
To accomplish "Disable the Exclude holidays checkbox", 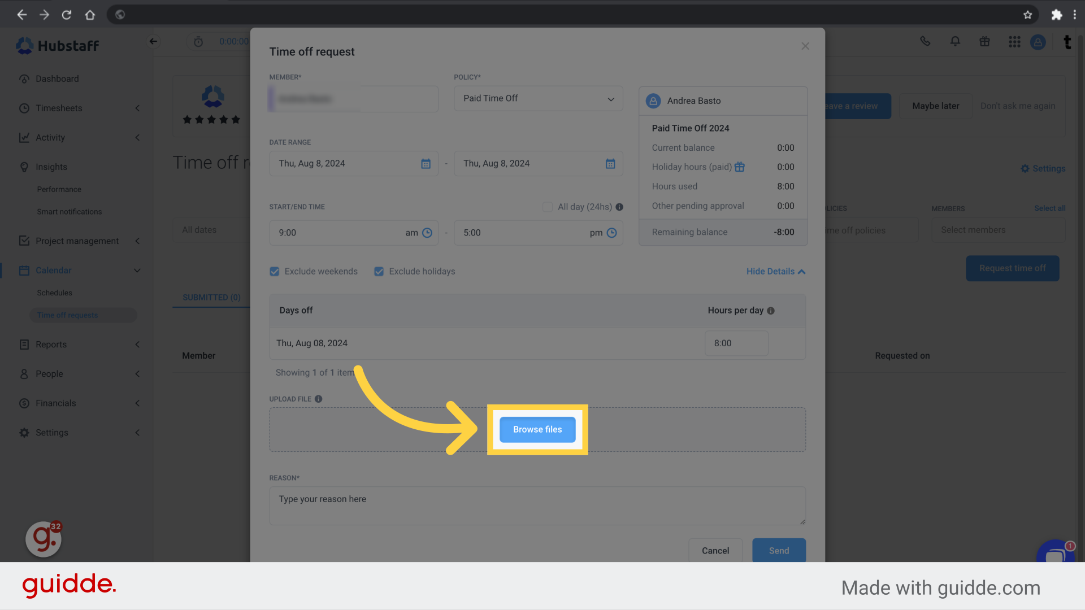I will pyautogui.click(x=379, y=271).
